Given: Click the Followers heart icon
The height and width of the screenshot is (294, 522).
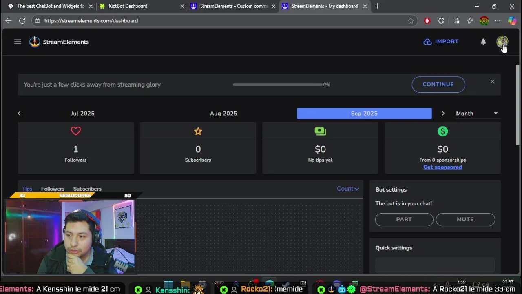Looking at the screenshot, I should pos(76,131).
